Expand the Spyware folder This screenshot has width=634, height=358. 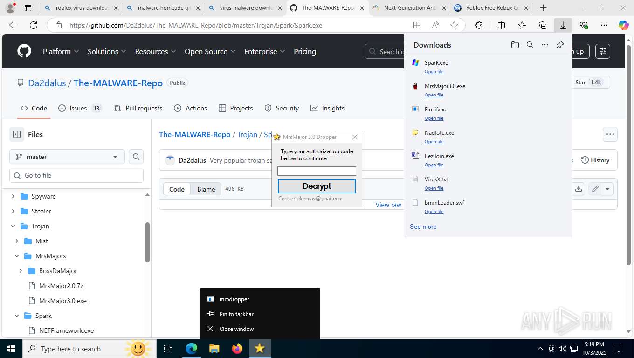(x=13, y=196)
